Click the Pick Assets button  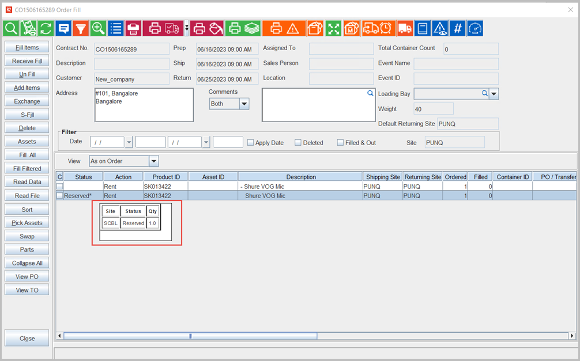coord(27,223)
